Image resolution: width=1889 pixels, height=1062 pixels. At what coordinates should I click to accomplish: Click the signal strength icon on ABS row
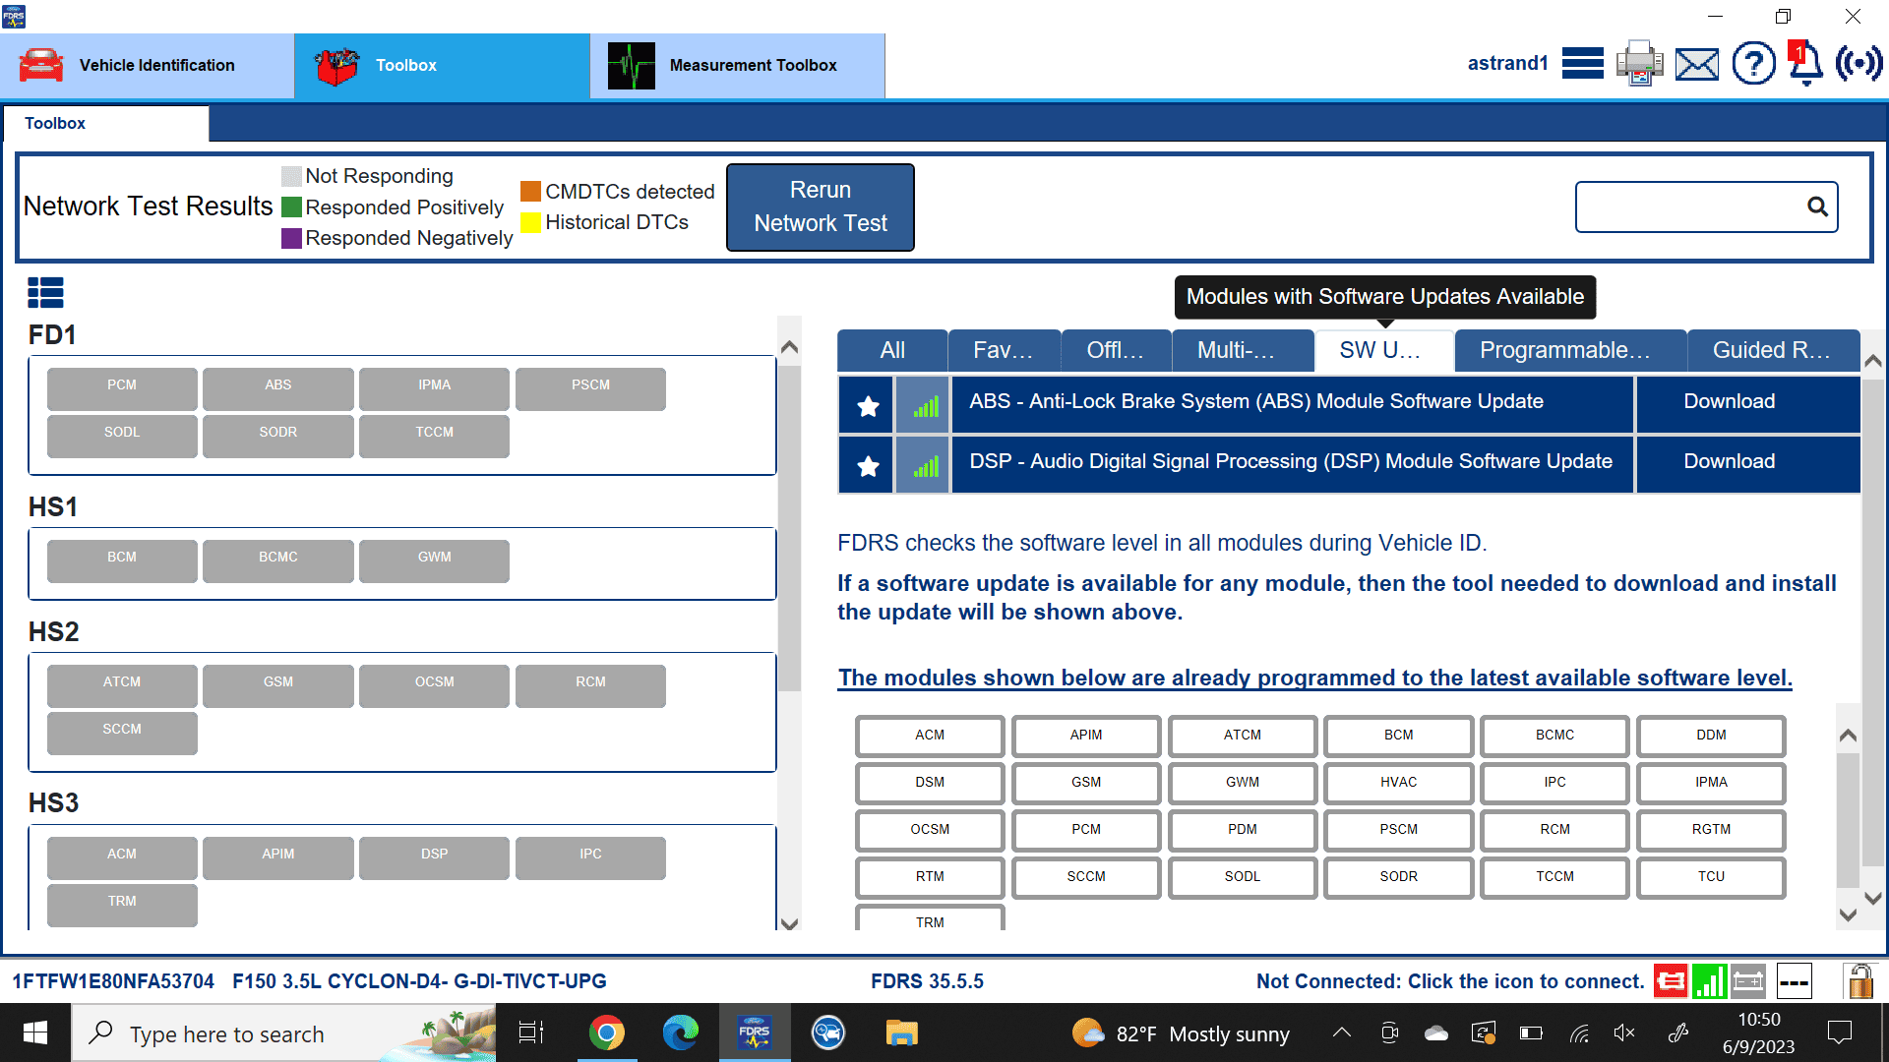pos(924,405)
